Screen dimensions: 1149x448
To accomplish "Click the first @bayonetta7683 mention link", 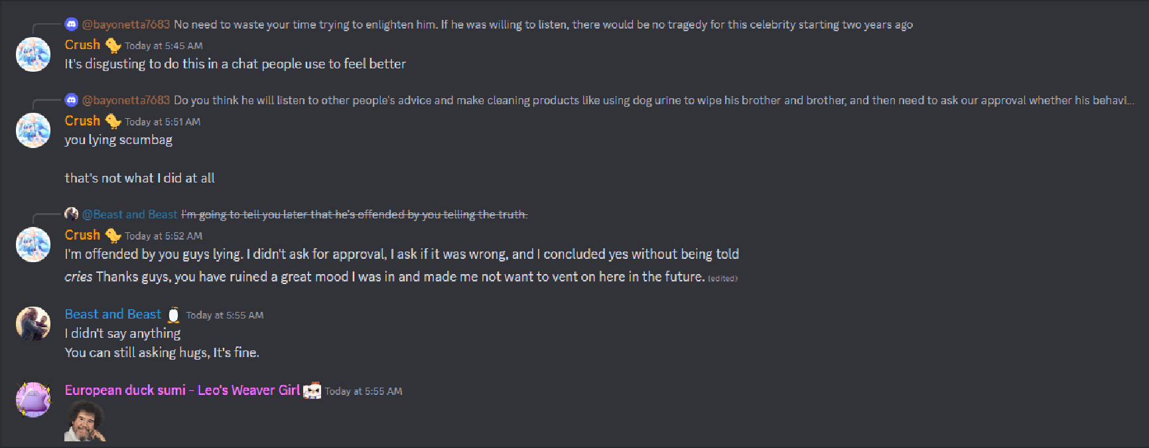I will coord(126,25).
